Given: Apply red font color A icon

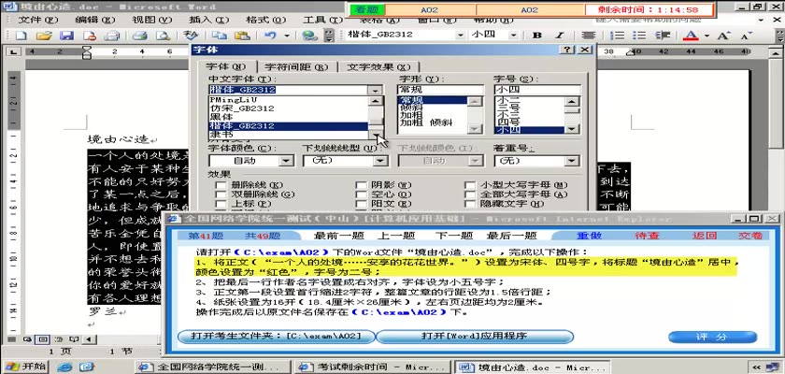Looking at the screenshot, I should pos(691,35).
